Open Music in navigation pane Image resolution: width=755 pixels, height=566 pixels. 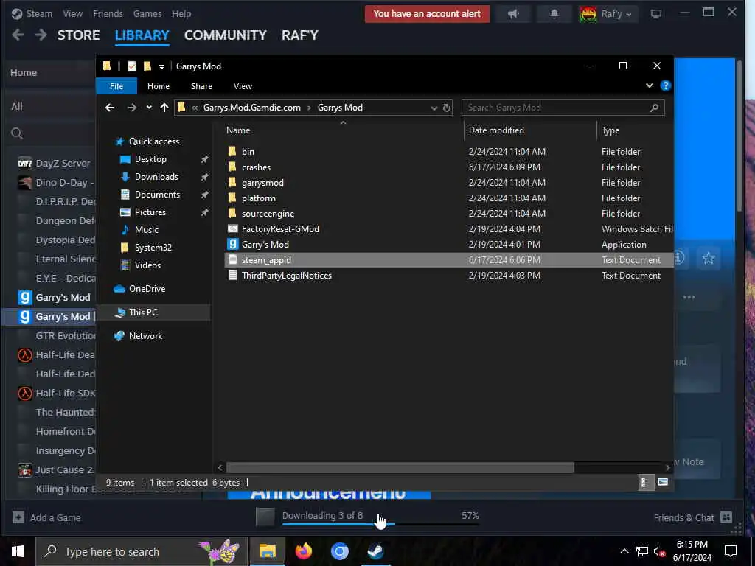pos(147,230)
